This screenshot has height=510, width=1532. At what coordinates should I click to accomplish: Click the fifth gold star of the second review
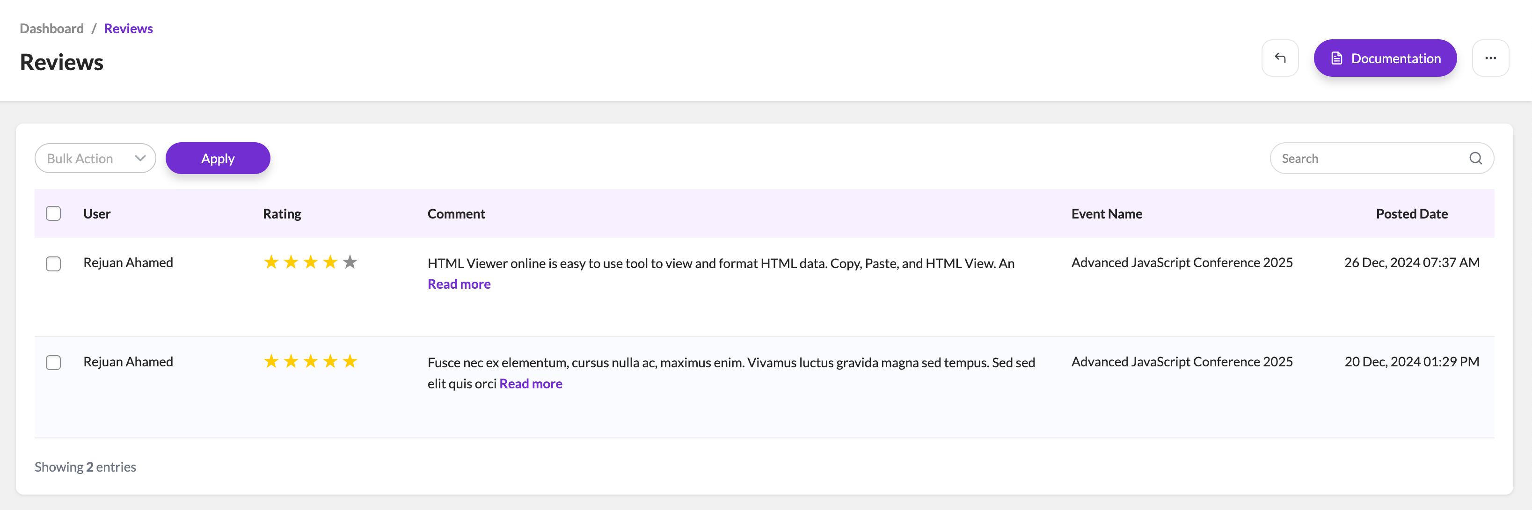[x=350, y=361]
